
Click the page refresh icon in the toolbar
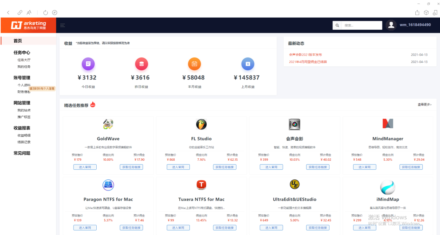click(x=45, y=12)
